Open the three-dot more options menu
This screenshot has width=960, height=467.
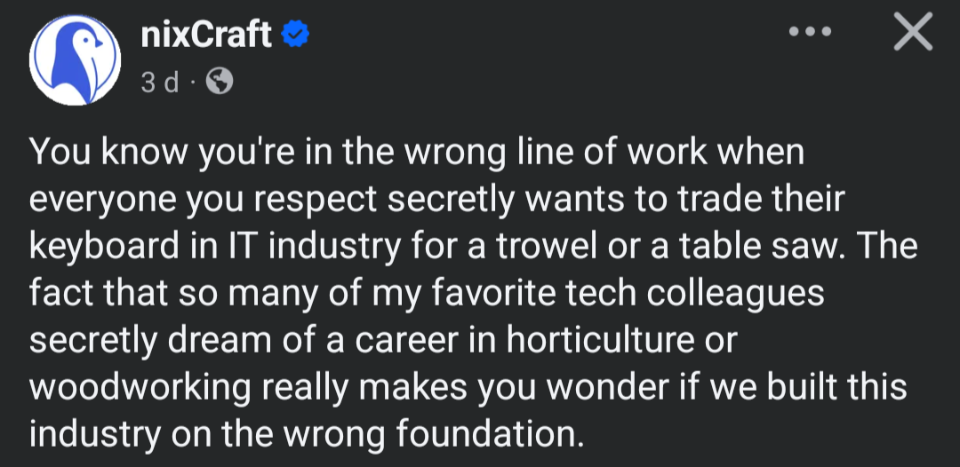pos(810,33)
